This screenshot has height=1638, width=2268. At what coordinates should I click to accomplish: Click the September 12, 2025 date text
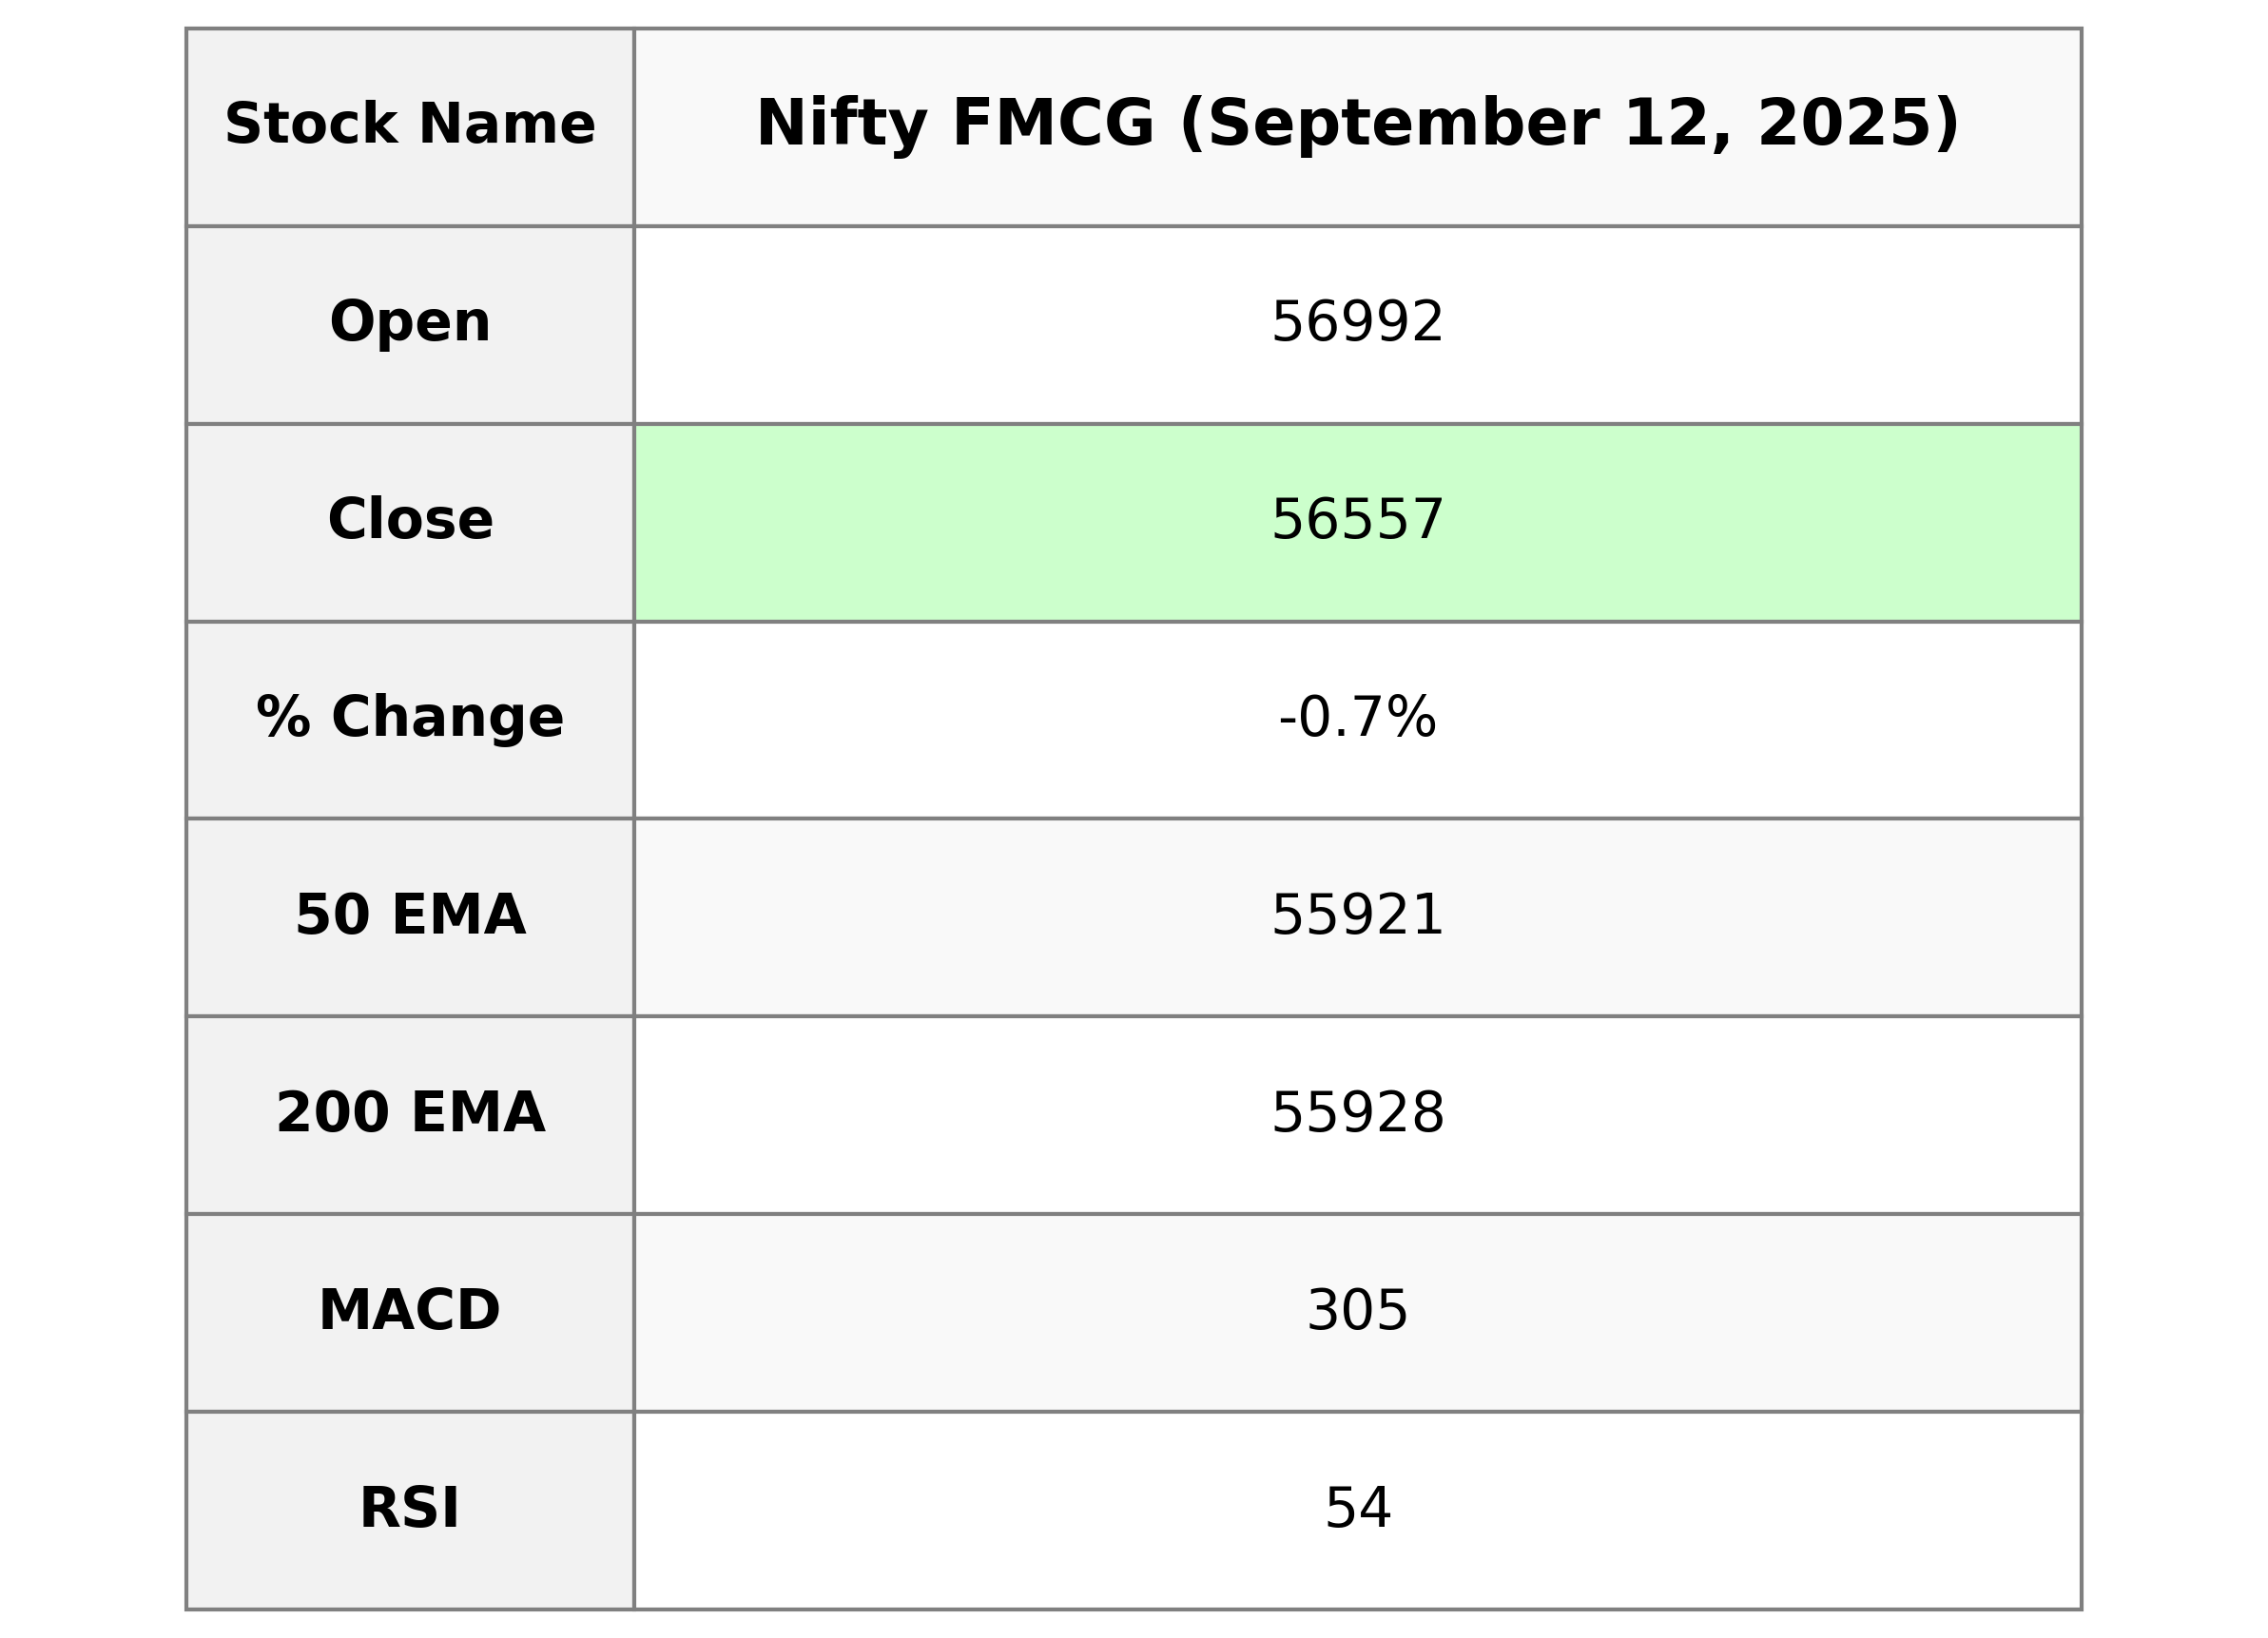1570,125
